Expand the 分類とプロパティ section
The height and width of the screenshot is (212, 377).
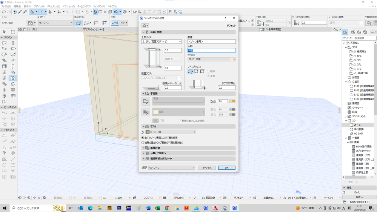[x=143, y=154]
